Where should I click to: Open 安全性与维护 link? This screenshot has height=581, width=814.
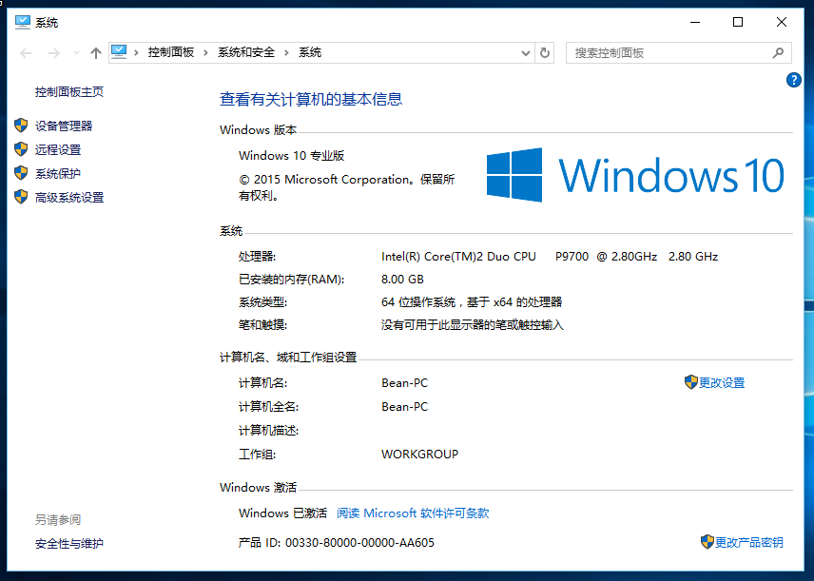(69, 544)
